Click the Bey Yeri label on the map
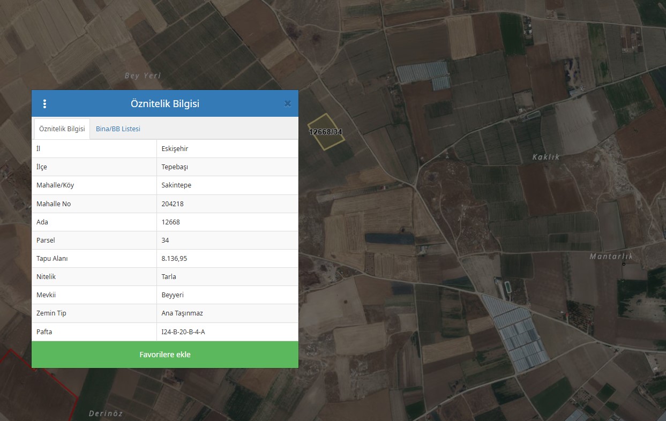Screen dimensions: 666x421 pos(143,76)
